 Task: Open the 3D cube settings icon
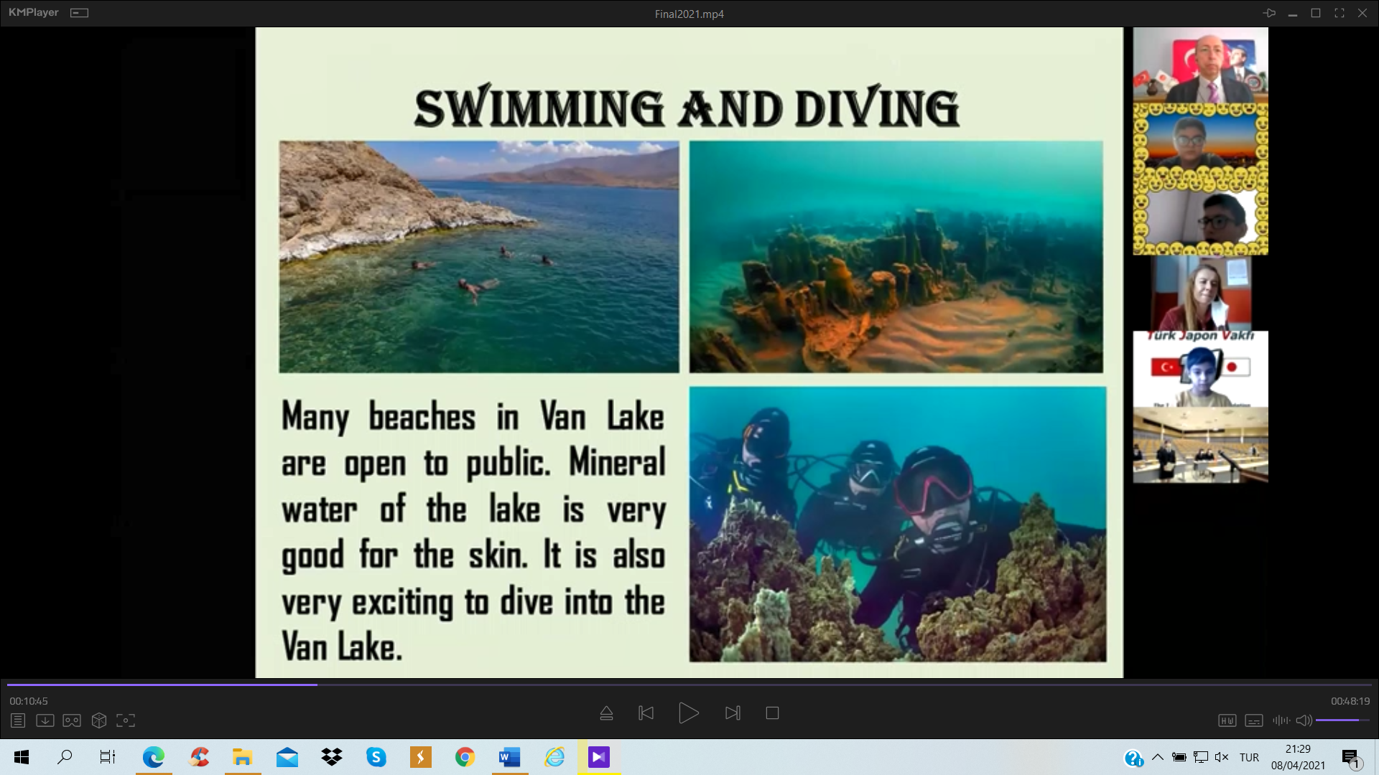[x=99, y=720]
